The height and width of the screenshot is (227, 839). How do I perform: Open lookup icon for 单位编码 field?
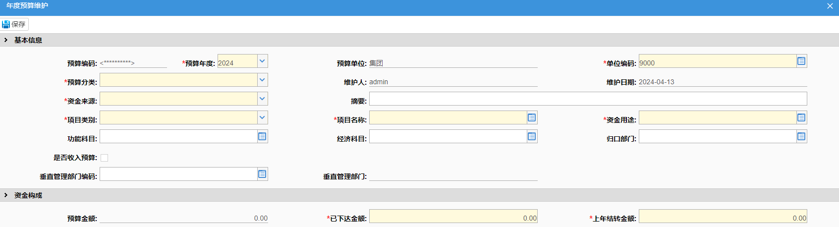pyautogui.click(x=801, y=61)
